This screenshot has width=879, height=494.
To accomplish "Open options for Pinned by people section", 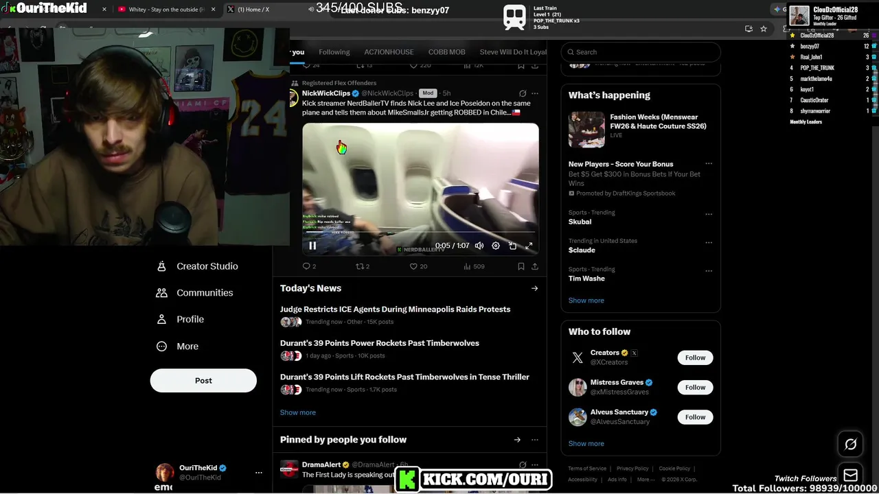I will (x=535, y=440).
